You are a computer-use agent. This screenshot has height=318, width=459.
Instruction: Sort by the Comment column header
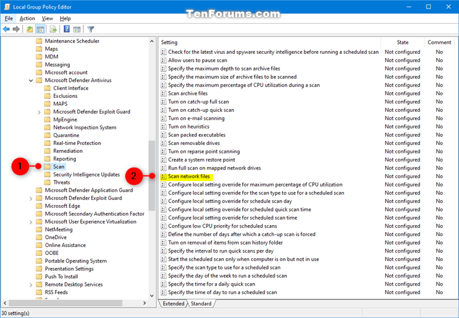439,42
